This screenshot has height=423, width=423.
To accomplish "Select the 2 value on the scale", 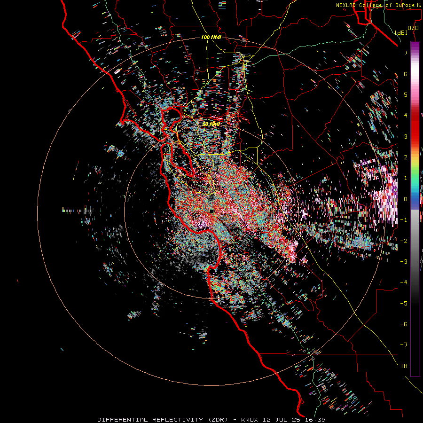I will tap(406, 157).
